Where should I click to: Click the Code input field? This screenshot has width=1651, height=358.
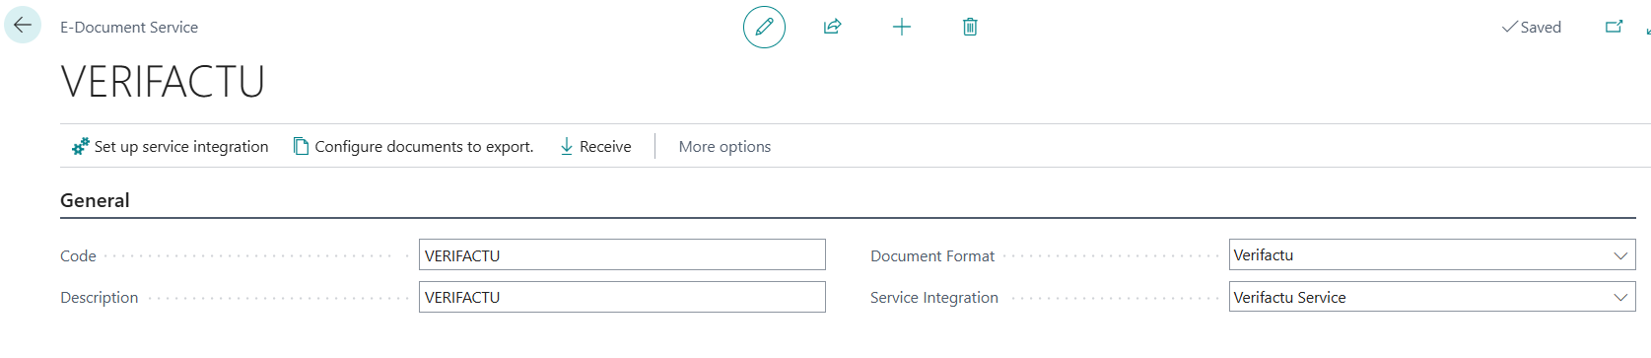622,255
